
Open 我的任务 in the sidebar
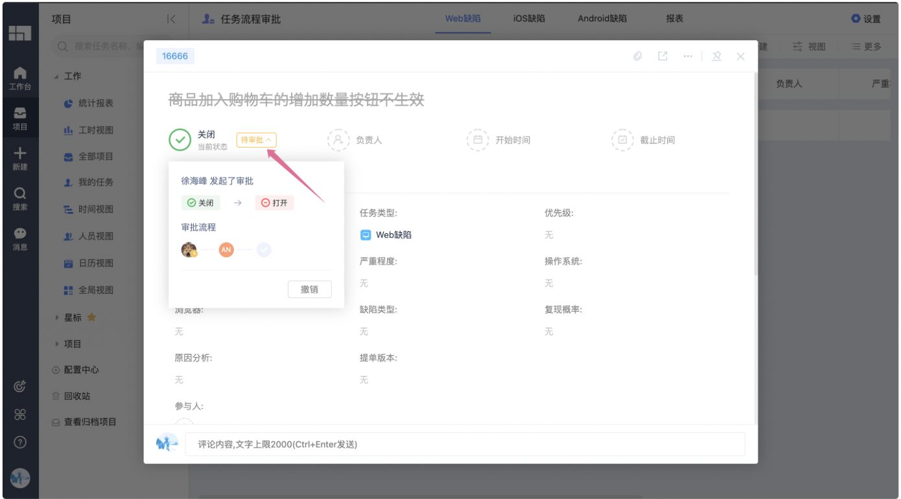point(89,182)
